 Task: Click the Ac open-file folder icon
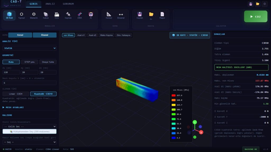point(151,16)
